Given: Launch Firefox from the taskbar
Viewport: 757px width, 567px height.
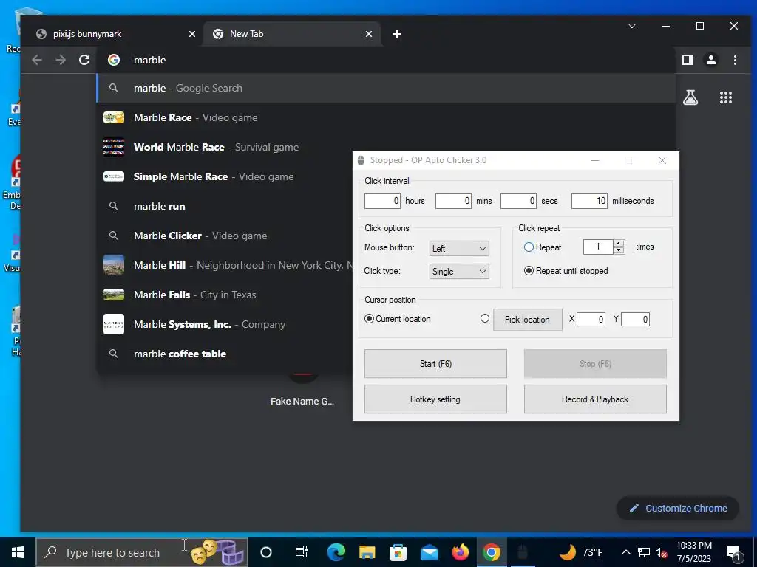Looking at the screenshot, I should 460,552.
